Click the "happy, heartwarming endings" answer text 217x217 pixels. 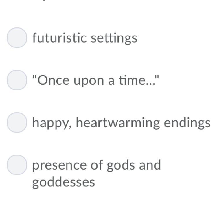121,123
